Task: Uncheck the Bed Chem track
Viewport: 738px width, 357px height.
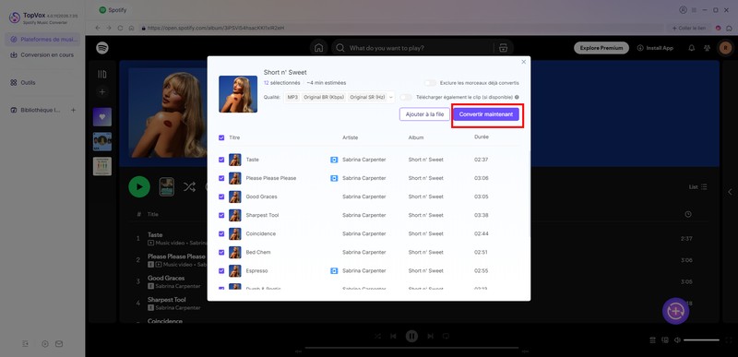Action: [x=221, y=253]
